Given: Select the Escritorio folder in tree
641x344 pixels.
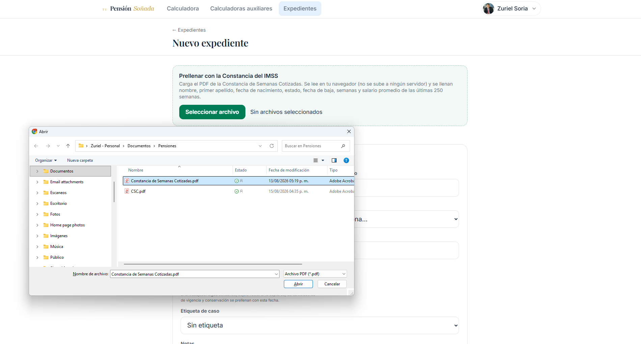Looking at the screenshot, I should pos(58,204).
